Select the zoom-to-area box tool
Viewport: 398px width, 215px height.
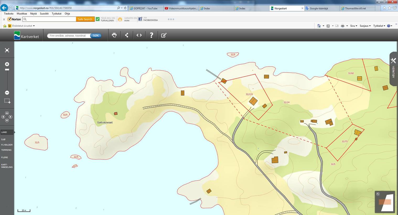pos(7,101)
